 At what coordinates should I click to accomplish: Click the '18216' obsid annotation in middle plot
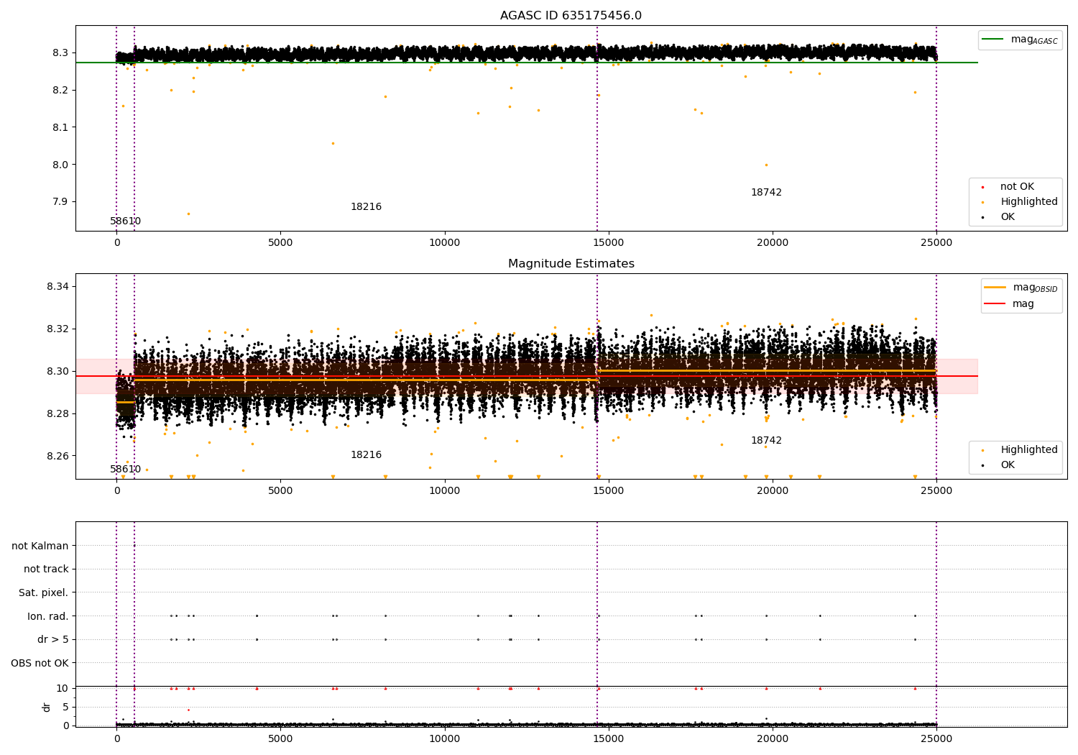pyautogui.click(x=366, y=455)
